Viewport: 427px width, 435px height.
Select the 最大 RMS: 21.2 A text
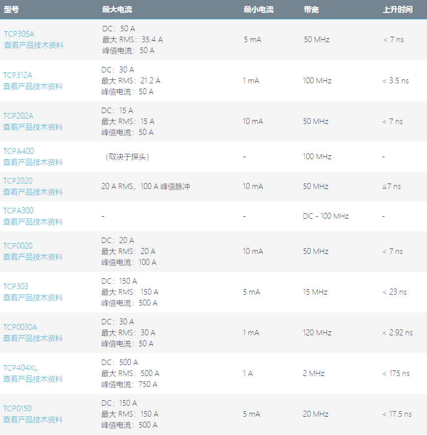coord(131,81)
